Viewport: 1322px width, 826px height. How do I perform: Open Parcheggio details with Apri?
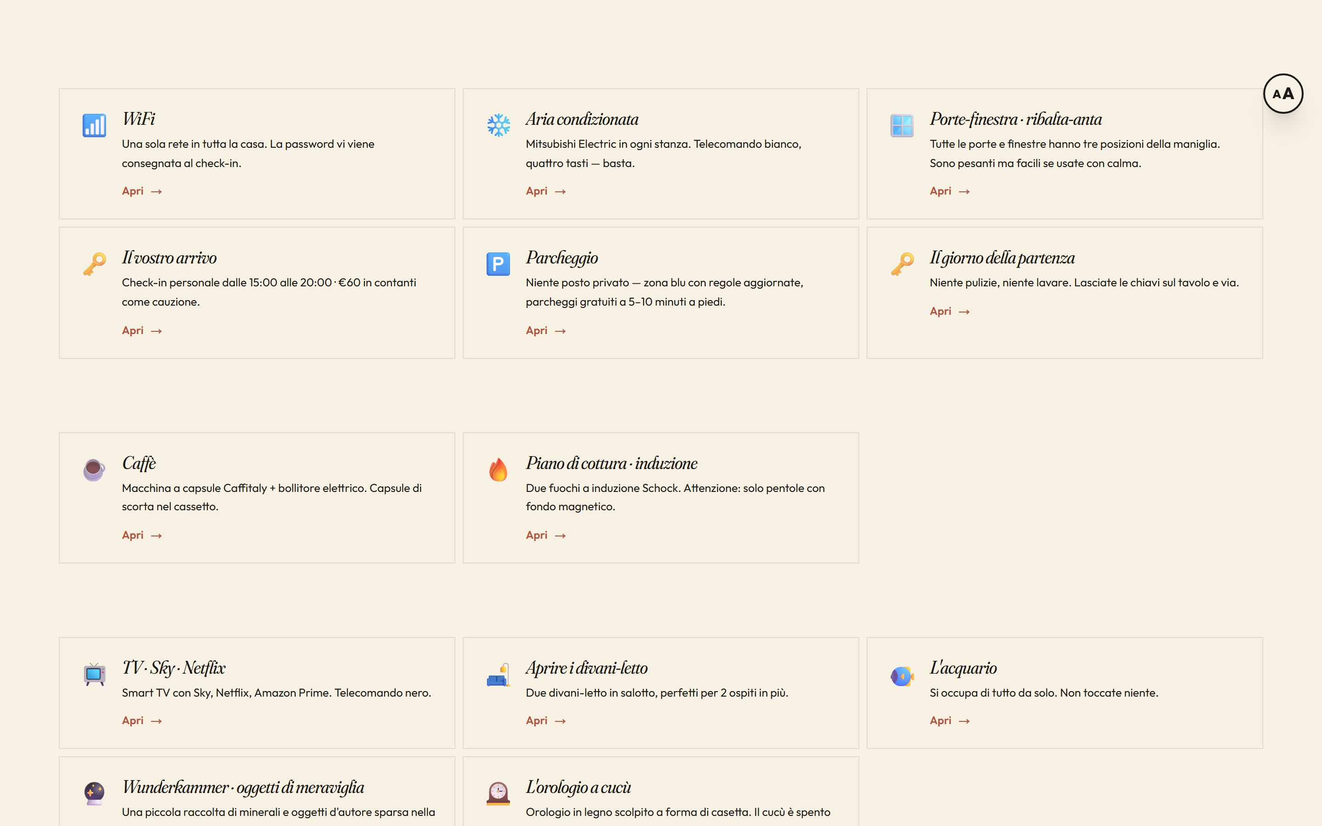coord(546,330)
